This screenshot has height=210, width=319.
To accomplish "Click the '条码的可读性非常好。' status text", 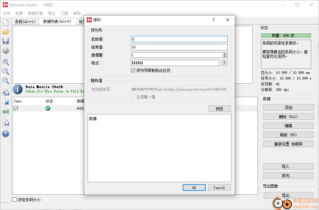I will click(x=280, y=43).
